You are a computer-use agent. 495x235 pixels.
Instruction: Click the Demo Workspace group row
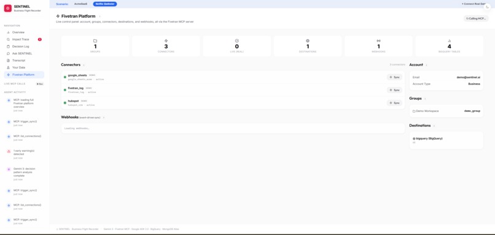pyautogui.click(x=446, y=111)
